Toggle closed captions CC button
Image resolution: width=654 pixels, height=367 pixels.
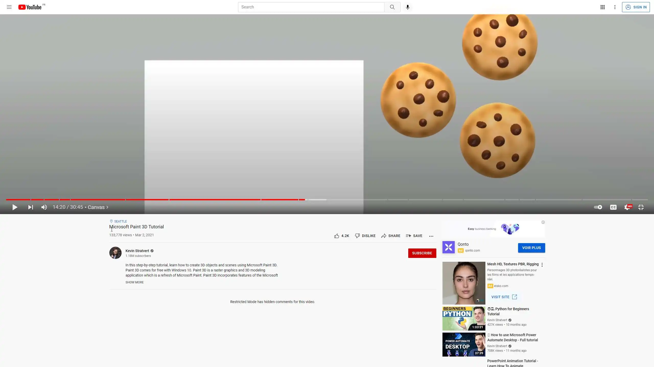click(x=613, y=207)
